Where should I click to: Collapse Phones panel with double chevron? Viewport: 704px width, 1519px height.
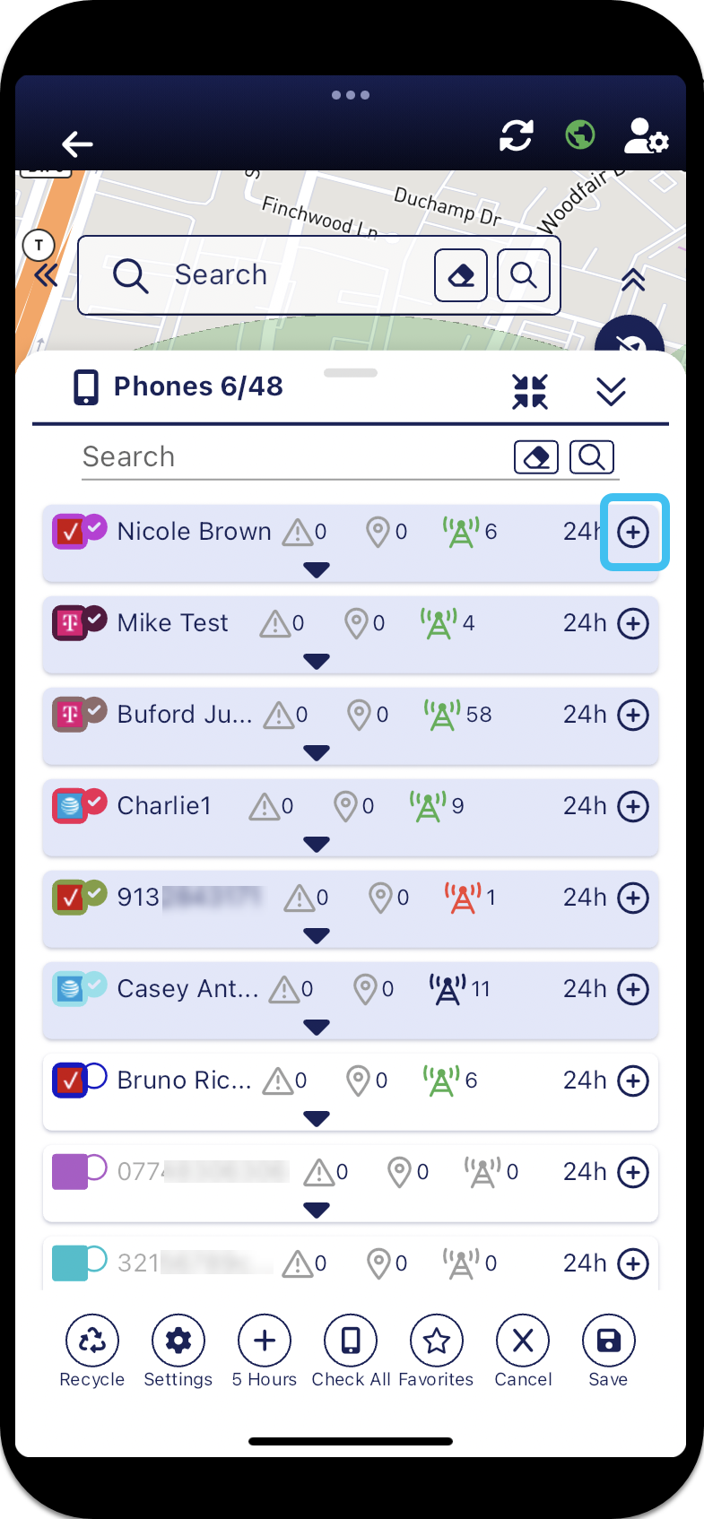(611, 392)
